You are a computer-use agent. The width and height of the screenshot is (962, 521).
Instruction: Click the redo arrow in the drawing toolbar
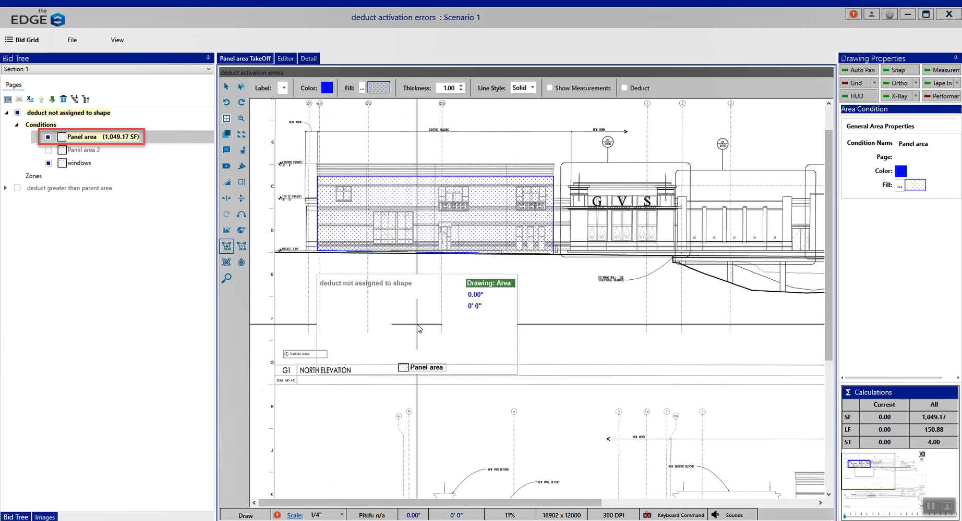(242, 102)
